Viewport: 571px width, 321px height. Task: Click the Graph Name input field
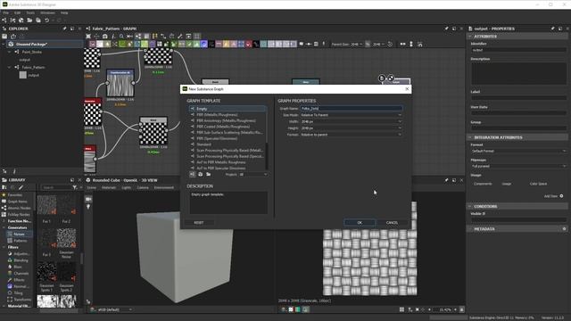coord(351,109)
